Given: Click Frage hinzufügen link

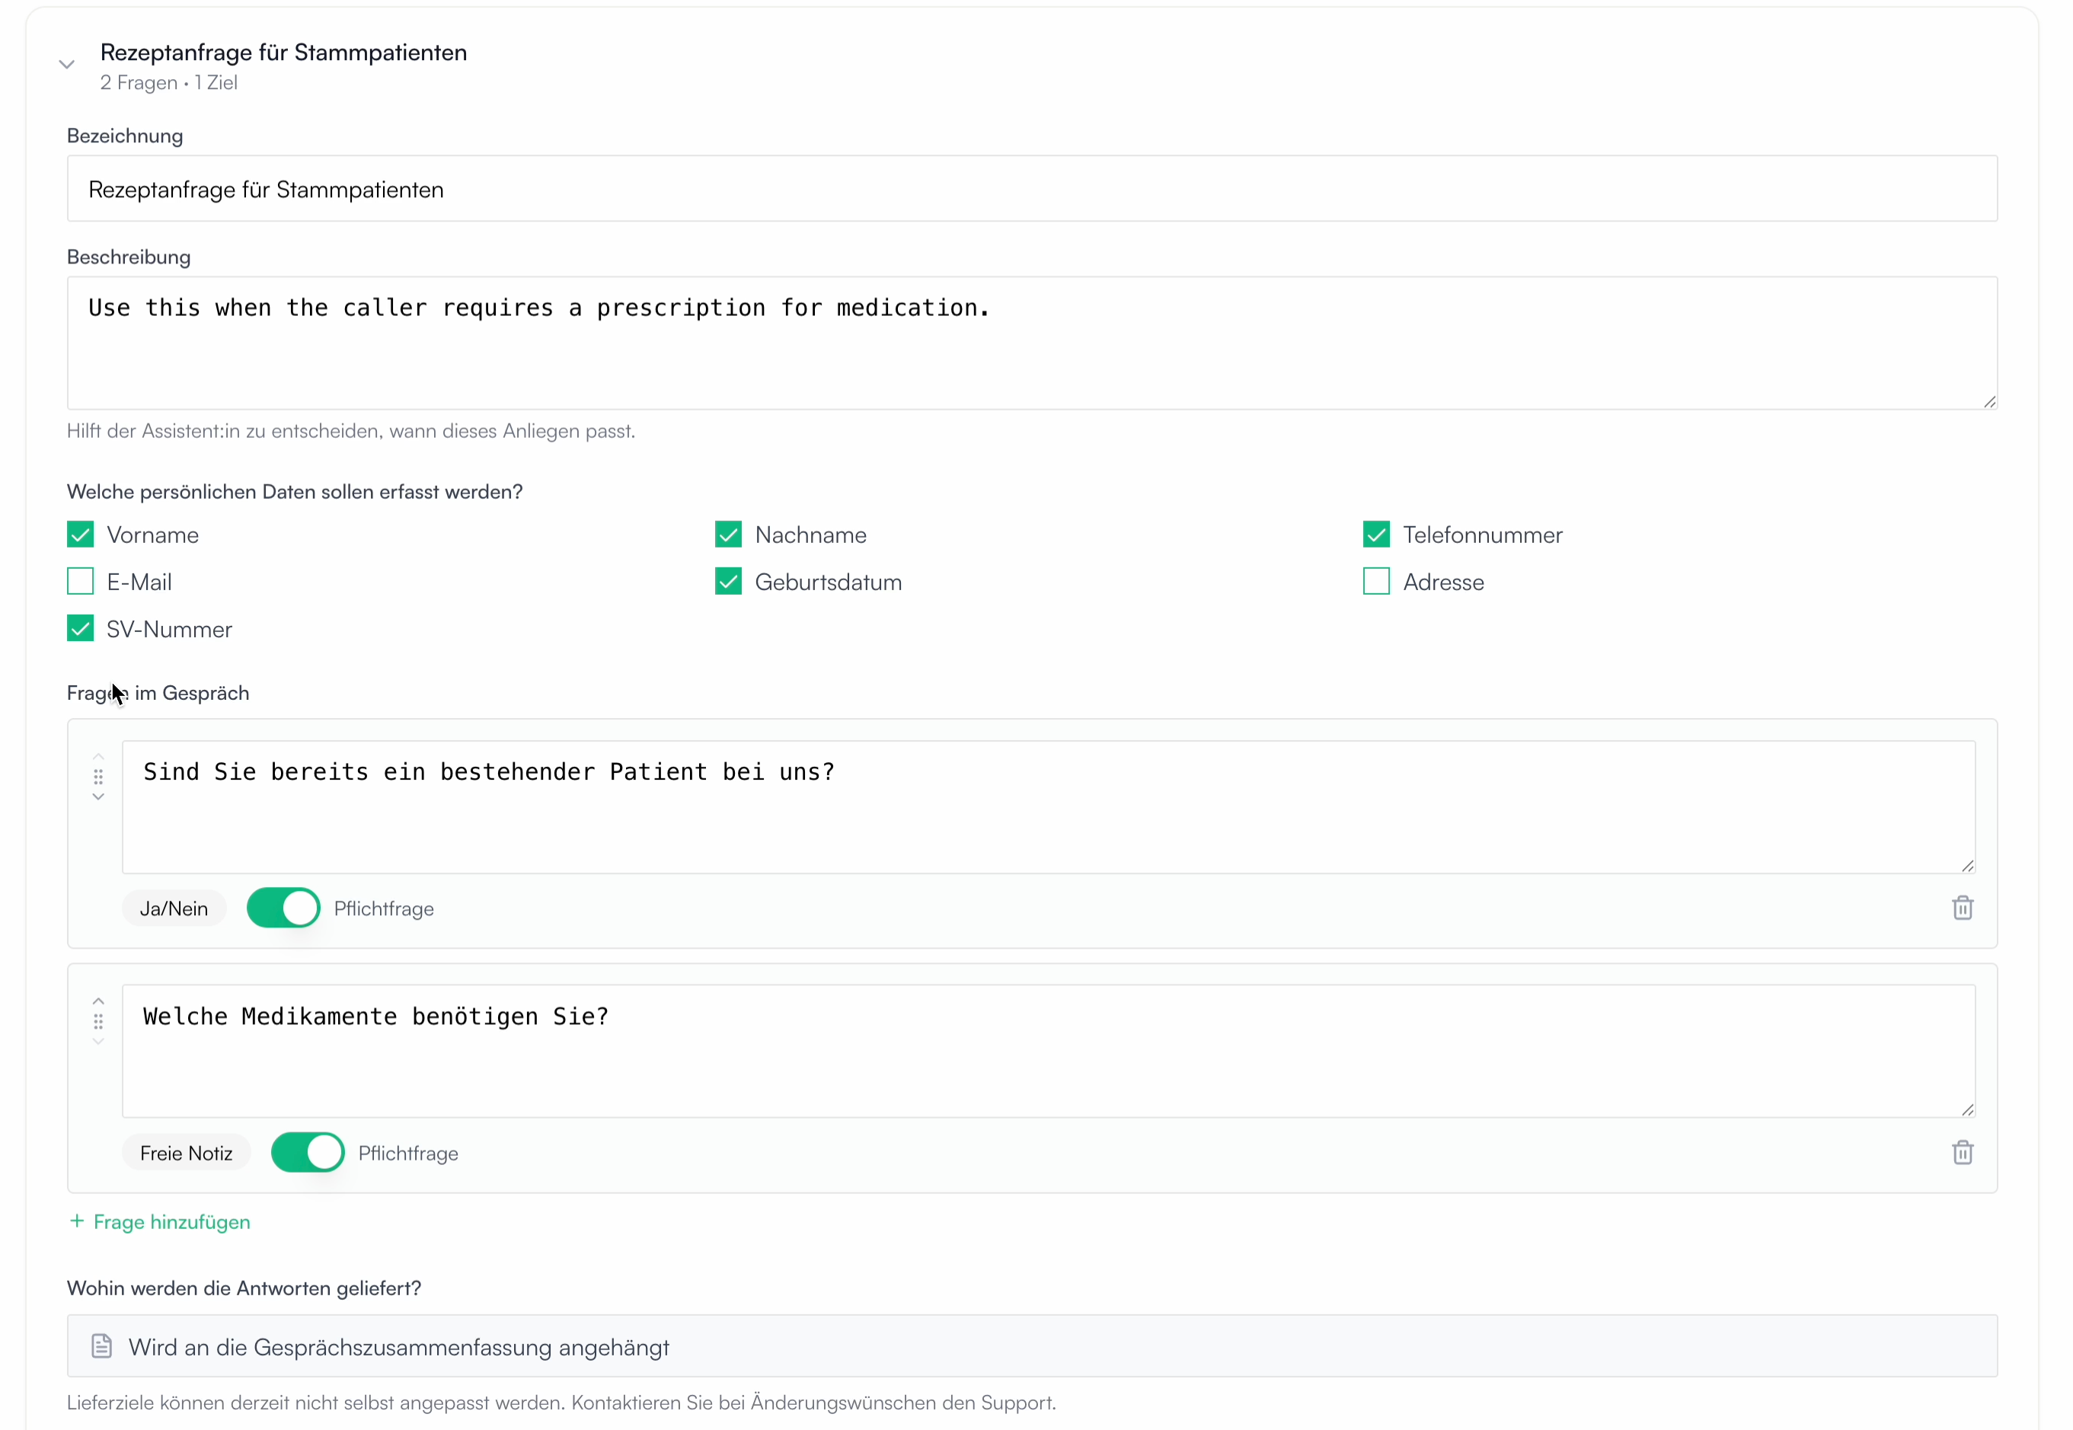Looking at the screenshot, I should pos(159,1222).
